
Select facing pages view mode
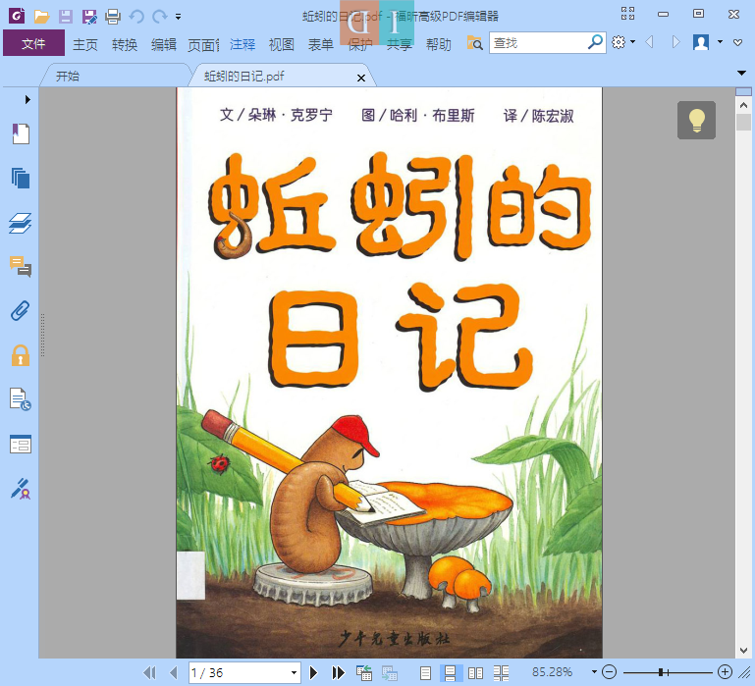476,672
